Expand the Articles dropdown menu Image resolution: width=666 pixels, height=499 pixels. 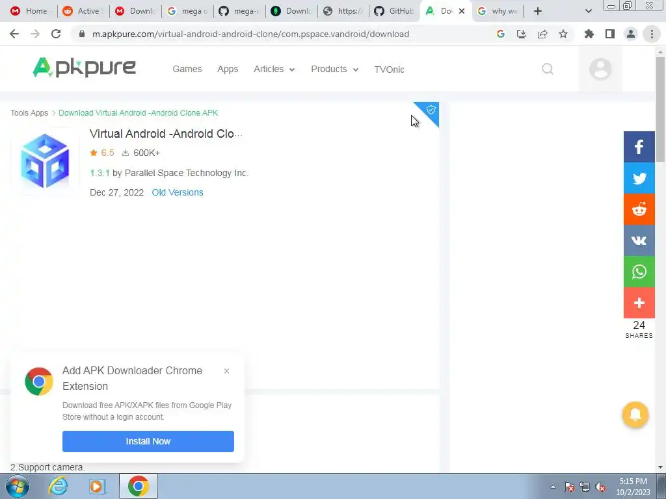click(274, 69)
